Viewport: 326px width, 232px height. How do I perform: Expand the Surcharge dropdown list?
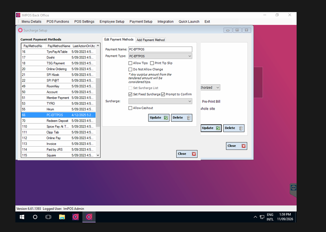pyautogui.click(x=160, y=101)
